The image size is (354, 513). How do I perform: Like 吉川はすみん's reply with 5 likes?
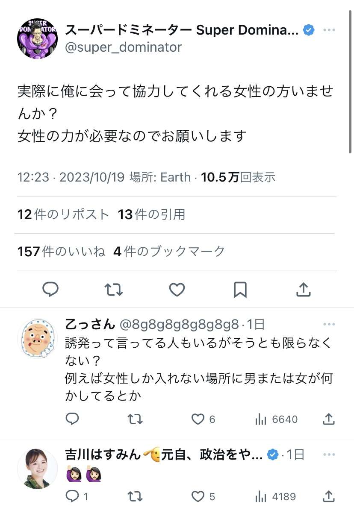[198, 496]
